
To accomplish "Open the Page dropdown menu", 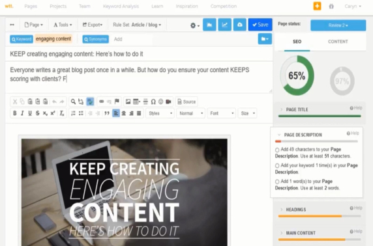I will point(34,25).
